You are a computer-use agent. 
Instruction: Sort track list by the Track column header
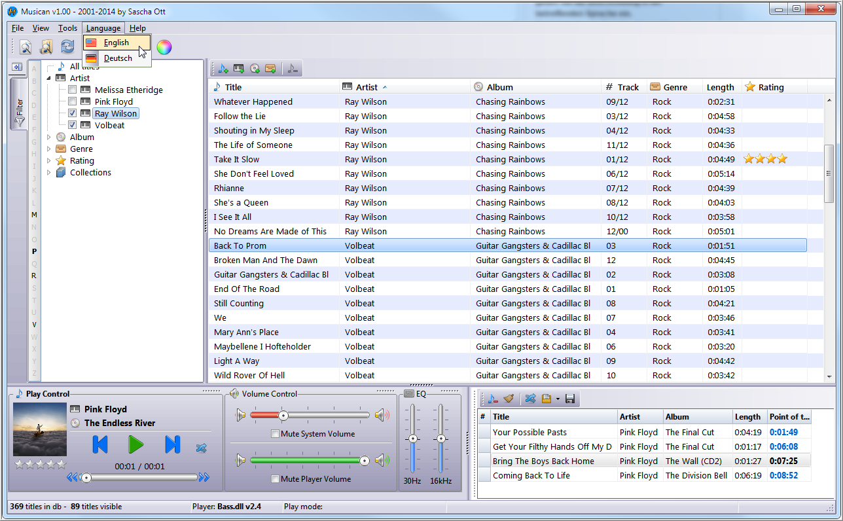click(x=624, y=87)
